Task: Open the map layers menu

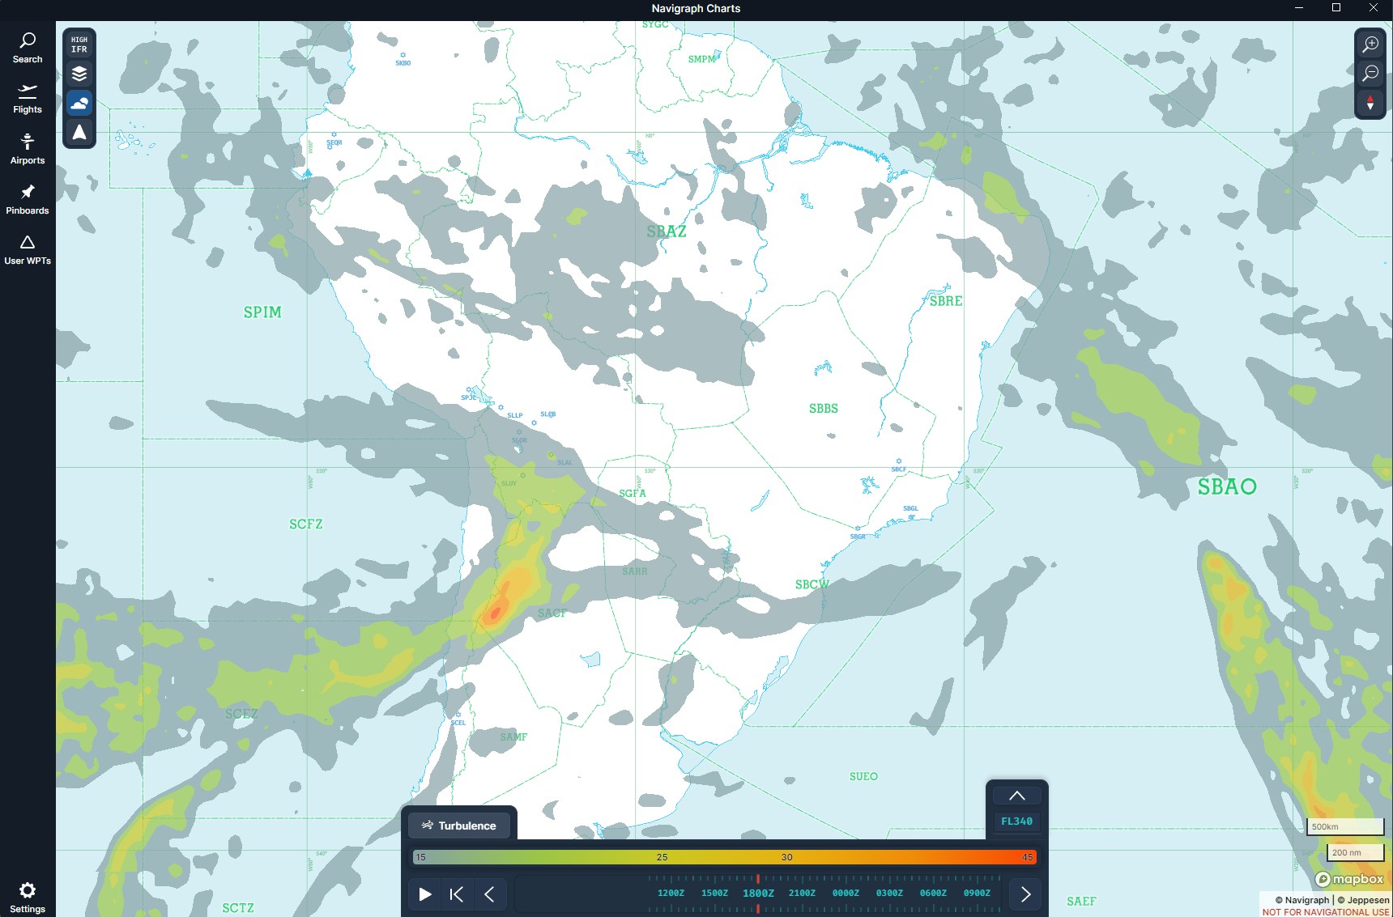Action: point(79,74)
